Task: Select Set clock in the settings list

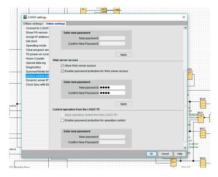Action: (x=32, y=41)
